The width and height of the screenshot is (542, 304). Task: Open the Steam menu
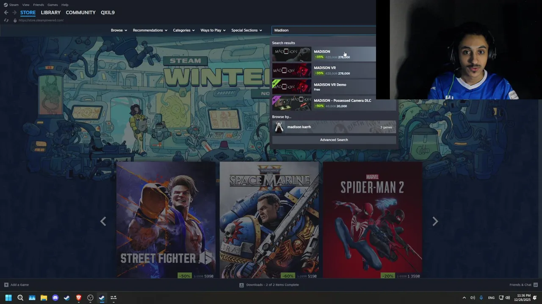click(14, 5)
